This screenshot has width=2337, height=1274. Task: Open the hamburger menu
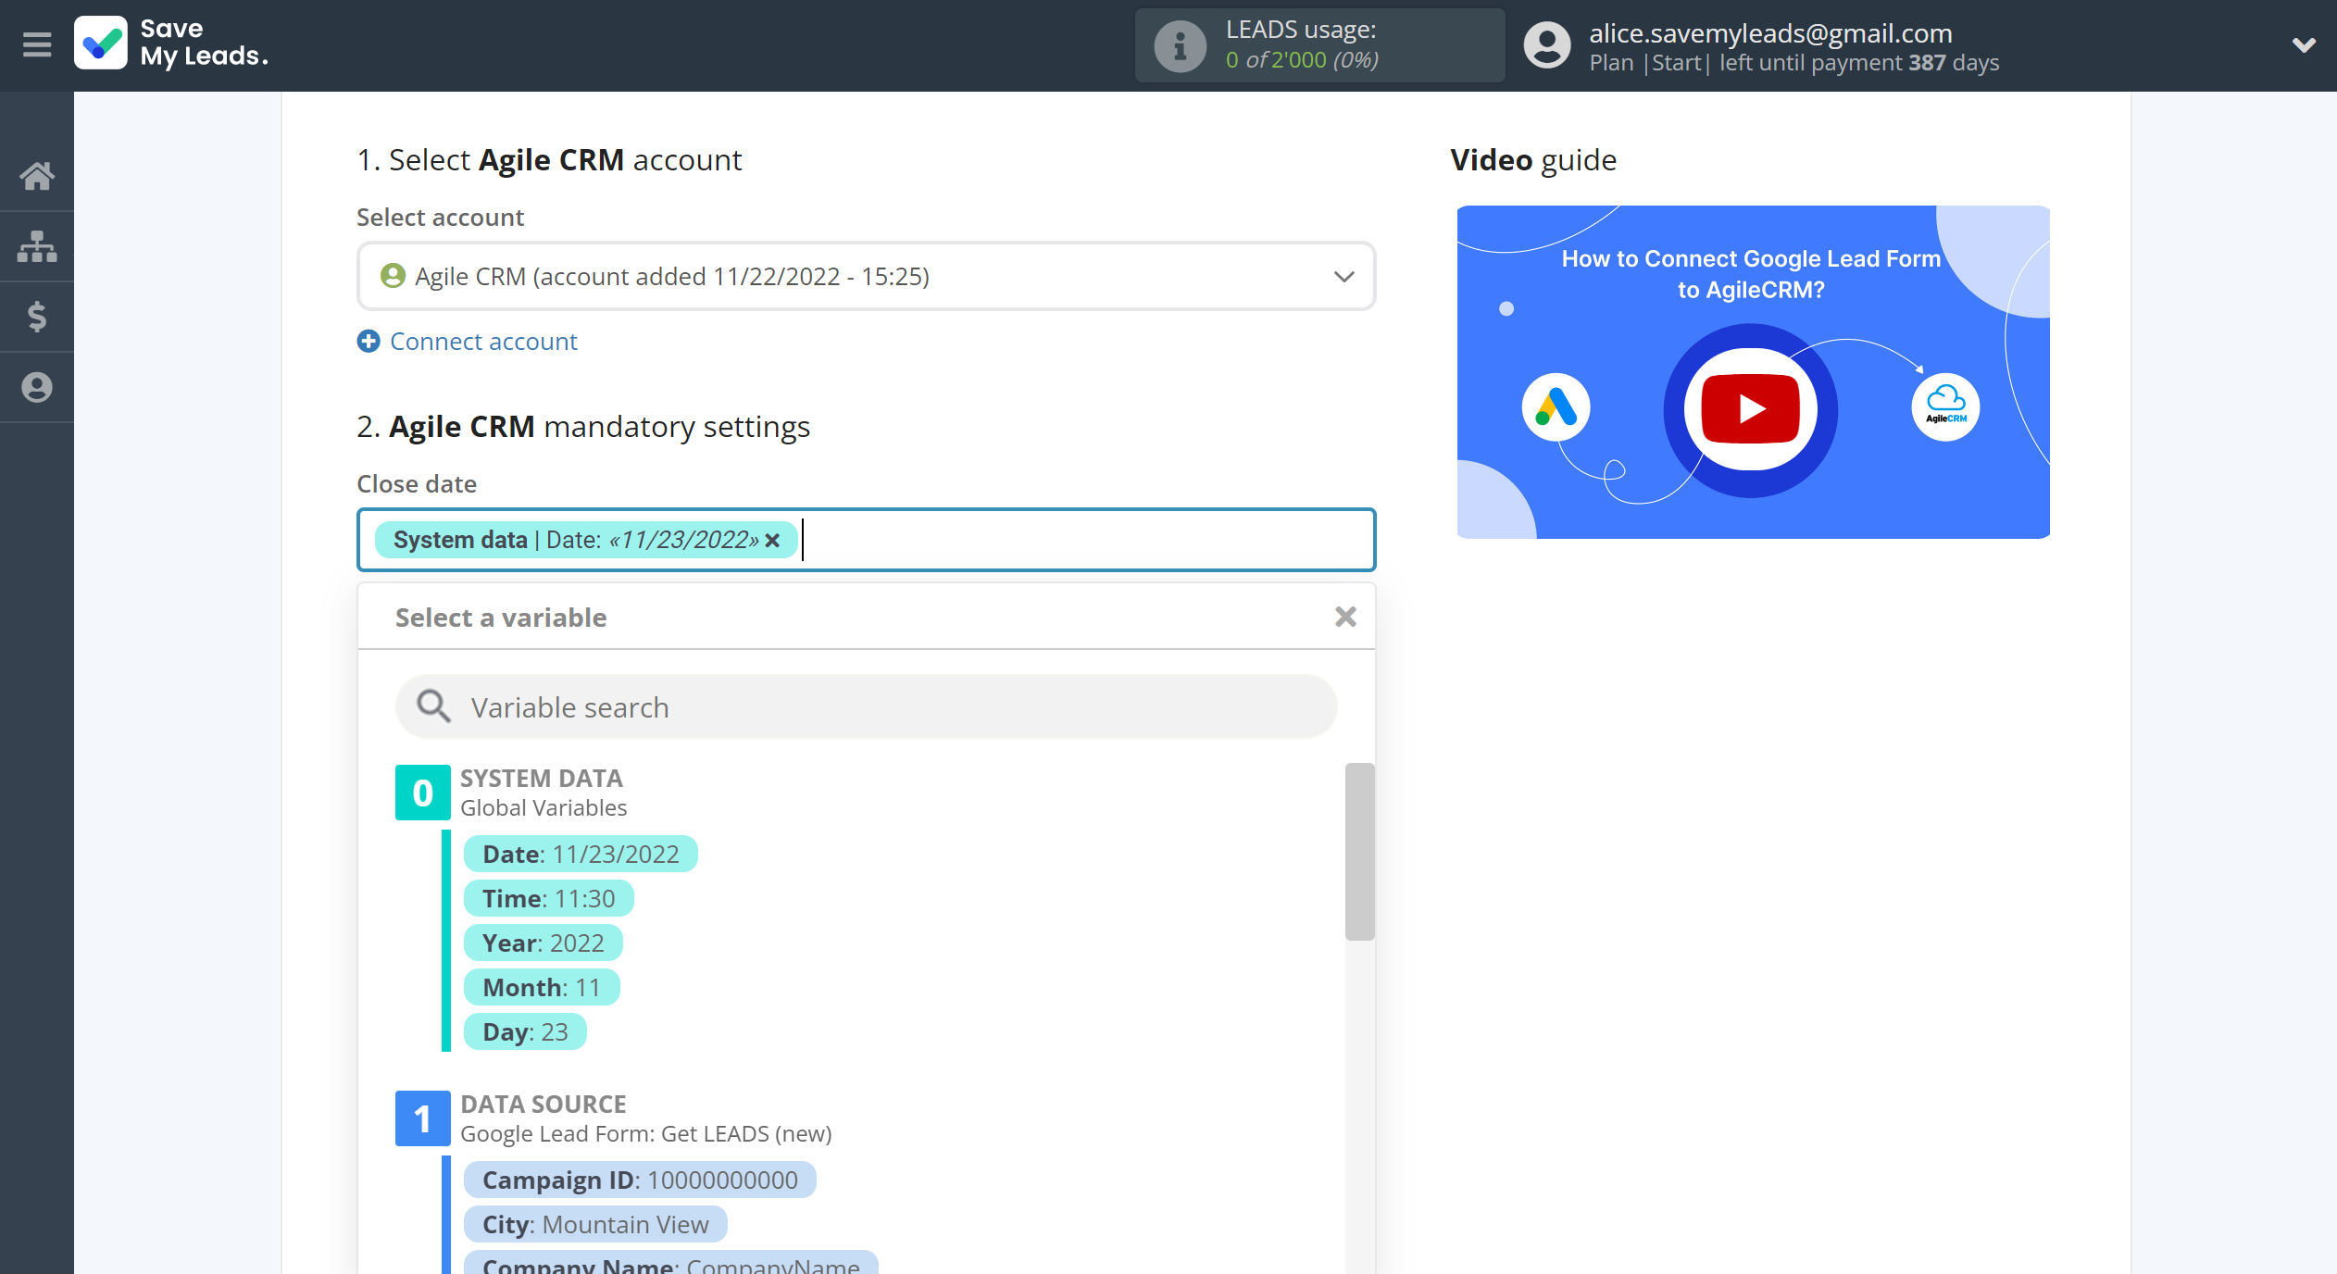[37, 44]
